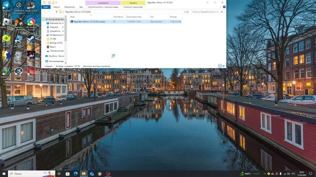The width and height of the screenshot is (316, 177).
Task: Sort by the Состояние column header
Action: pos(118,17)
